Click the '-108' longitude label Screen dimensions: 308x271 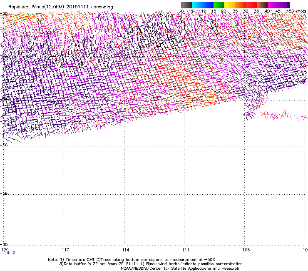pos(245,250)
